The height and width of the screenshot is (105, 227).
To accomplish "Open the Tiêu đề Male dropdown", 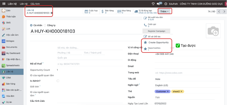I will [187, 79].
